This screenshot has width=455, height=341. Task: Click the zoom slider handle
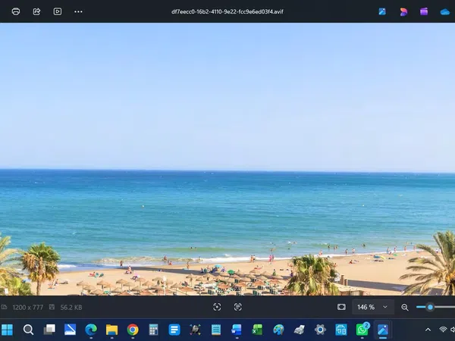coord(430,307)
